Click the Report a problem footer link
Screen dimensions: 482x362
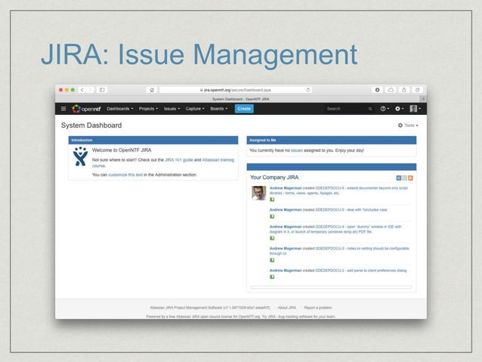[x=318, y=308]
